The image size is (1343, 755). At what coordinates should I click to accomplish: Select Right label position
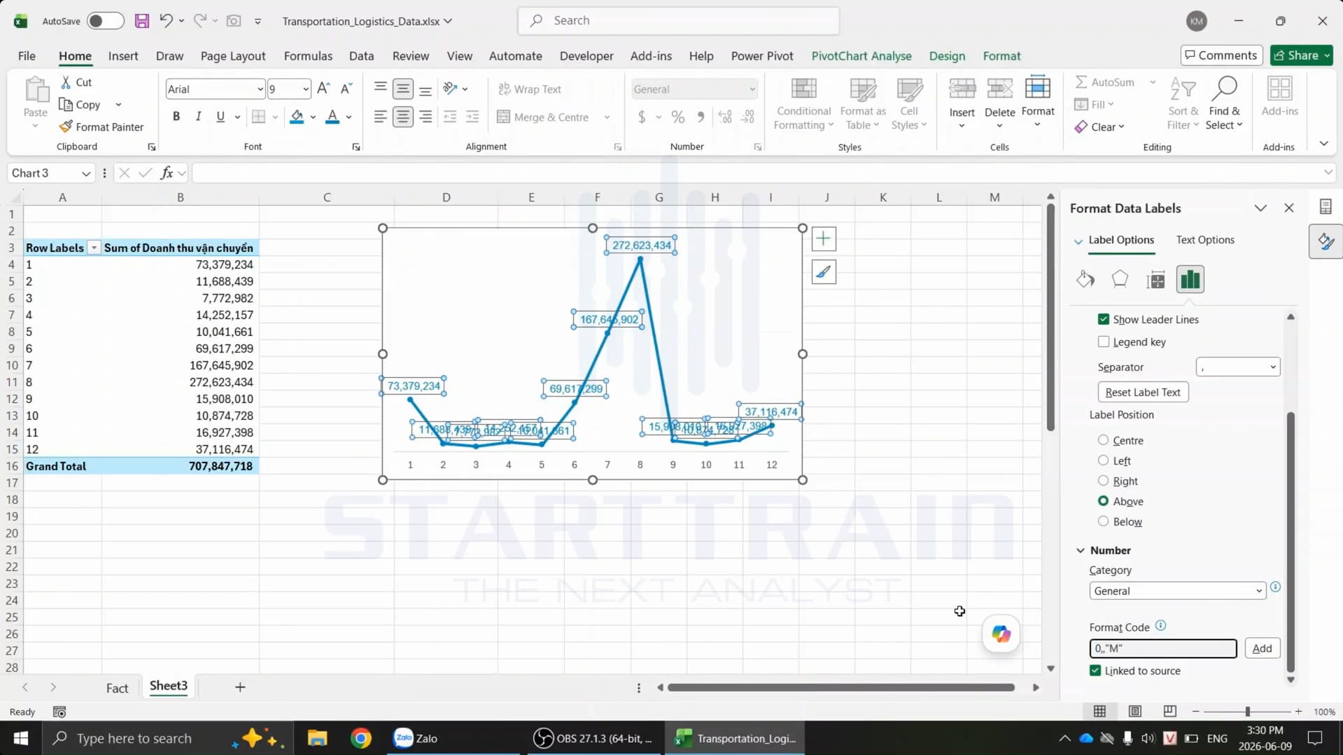1103,481
